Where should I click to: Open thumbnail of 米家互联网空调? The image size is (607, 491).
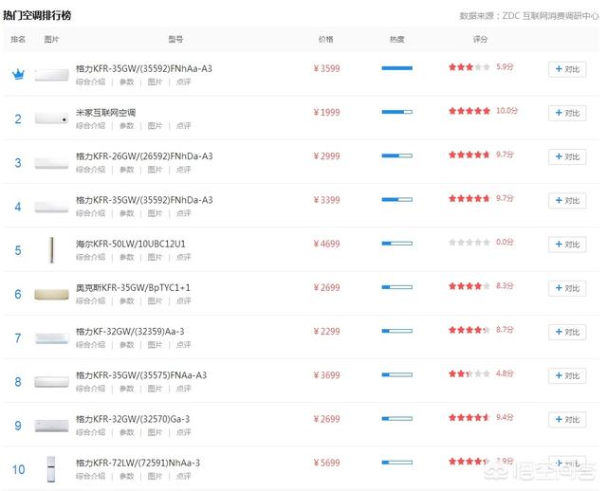click(51, 118)
